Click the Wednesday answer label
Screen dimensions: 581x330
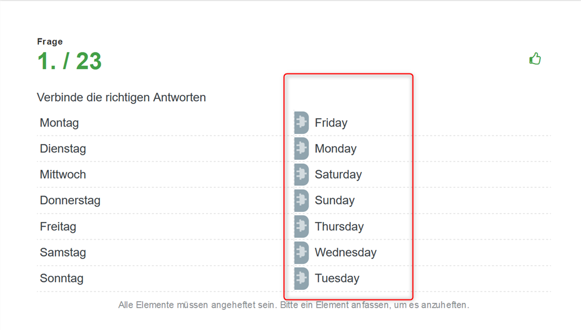click(345, 252)
